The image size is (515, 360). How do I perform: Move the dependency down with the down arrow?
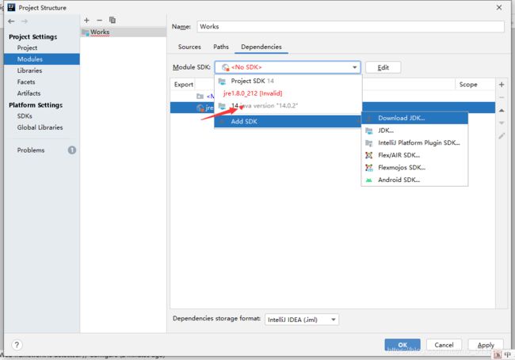502,123
